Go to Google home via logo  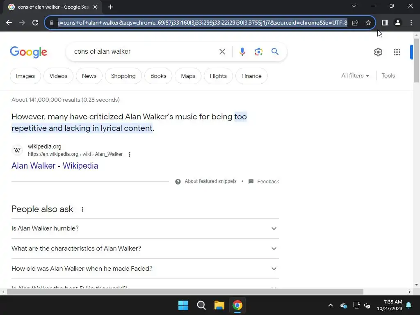28,52
